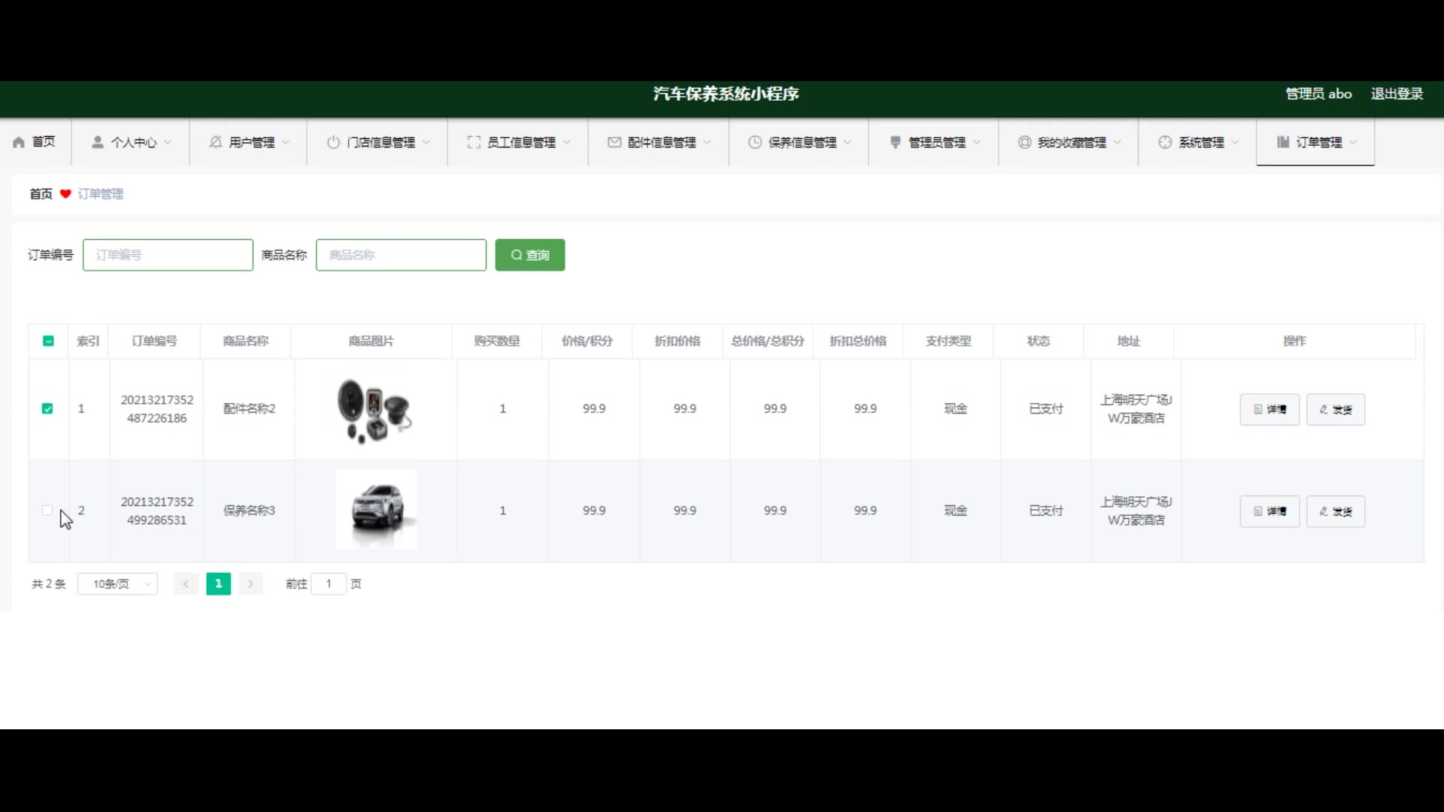Check the checkbox for order row 2
Image resolution: width=1444 pixels, height=812 pixels.
coord(47,511)
